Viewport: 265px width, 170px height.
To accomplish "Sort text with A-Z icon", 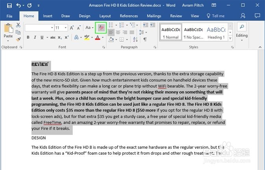I will (135, 40).
